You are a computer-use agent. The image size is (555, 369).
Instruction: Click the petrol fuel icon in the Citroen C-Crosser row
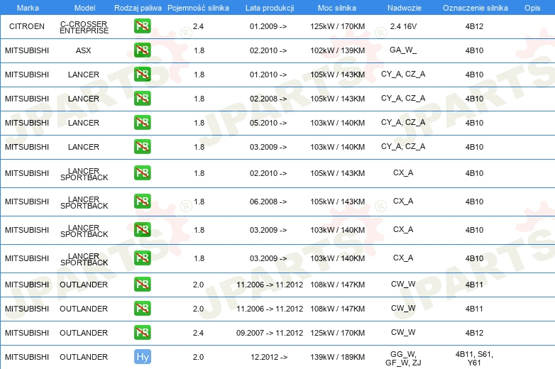(x=142, y=26)
